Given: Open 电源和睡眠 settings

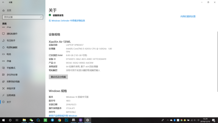Looking at the screenshot, I should coord(12,47).
